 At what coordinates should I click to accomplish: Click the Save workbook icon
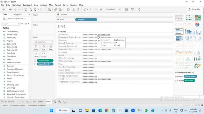click(26, 9)
